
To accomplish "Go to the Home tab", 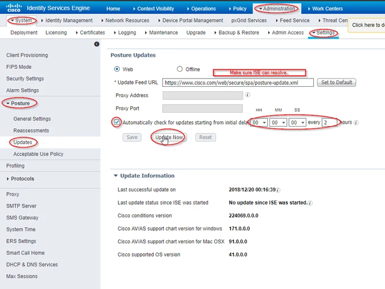I will [x=113, y=9].
